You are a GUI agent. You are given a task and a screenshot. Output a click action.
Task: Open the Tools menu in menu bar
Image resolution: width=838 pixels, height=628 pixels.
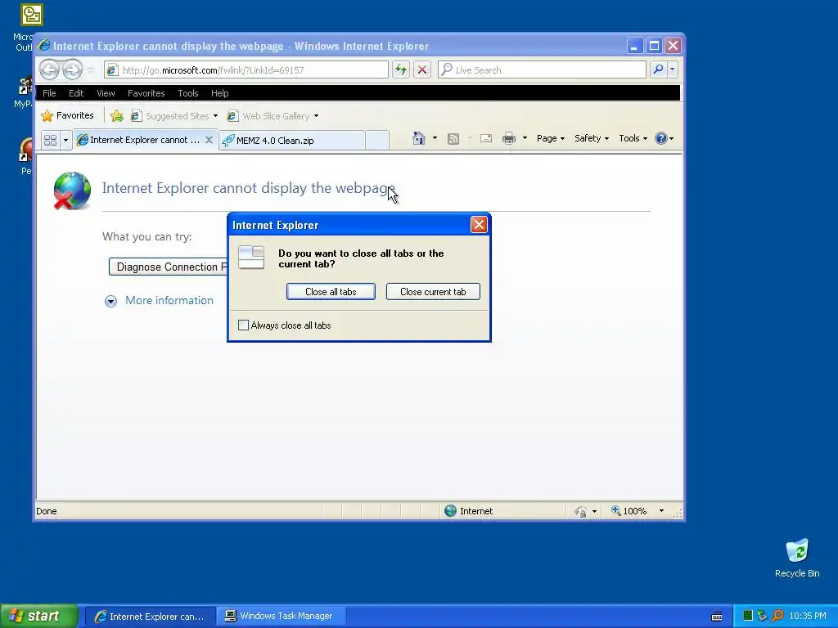pyautogui.click(x=187, y=93)
